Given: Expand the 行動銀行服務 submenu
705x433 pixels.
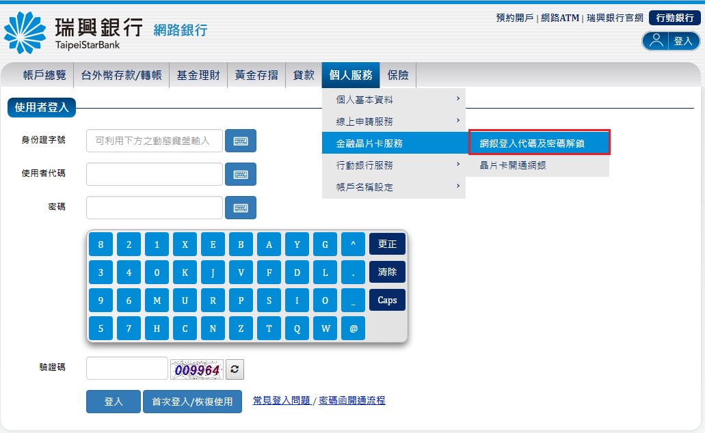Looking at the screenshot, I should point(393,165).
